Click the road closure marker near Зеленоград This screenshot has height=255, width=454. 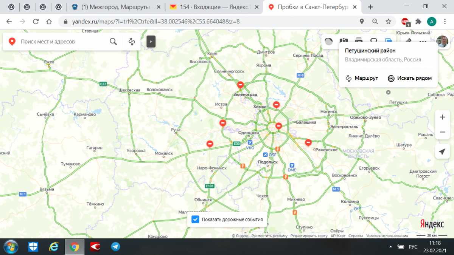(x=240, y=85)
